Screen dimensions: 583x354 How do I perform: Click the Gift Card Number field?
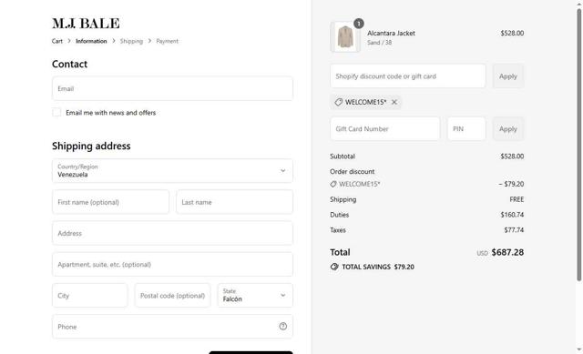click(385, 129)
